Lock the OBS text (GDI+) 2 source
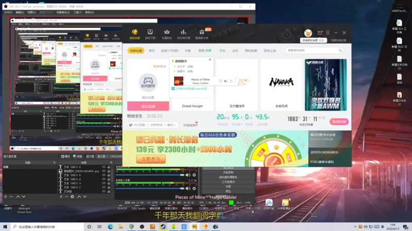This screenshot has width=412, height=231. coord(109,187)
